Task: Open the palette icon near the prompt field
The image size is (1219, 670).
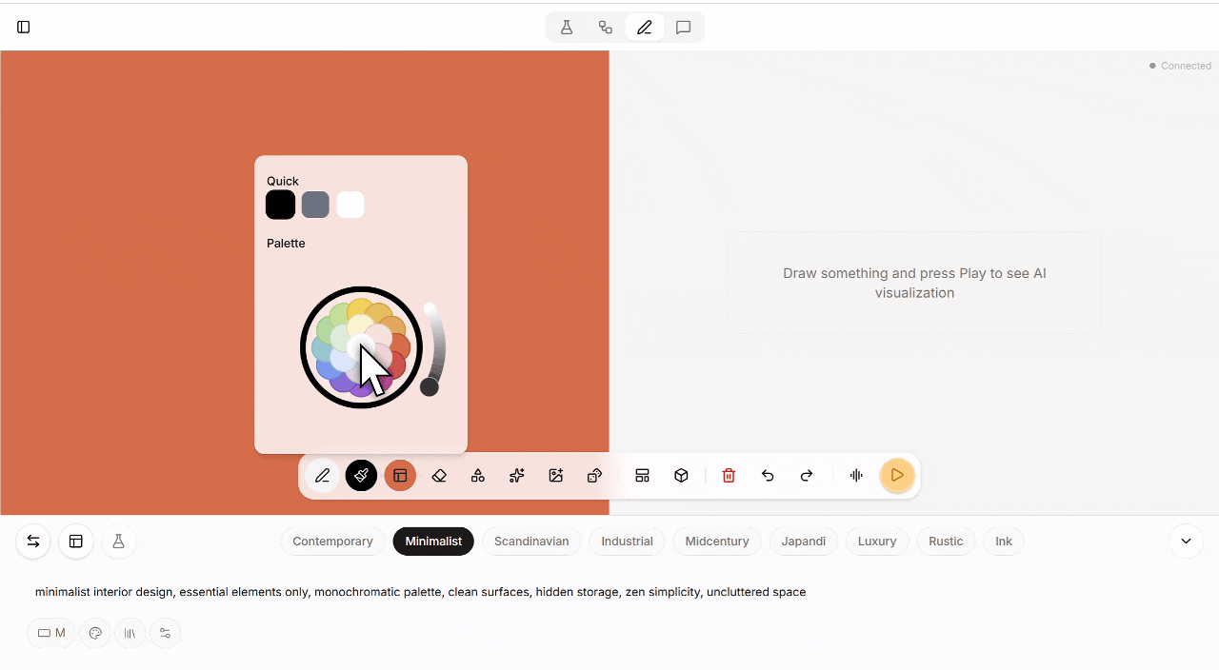Action: coord(94,633)
